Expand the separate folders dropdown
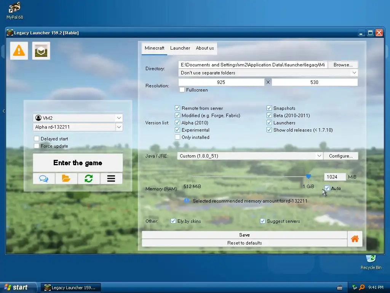 point(354,73)
